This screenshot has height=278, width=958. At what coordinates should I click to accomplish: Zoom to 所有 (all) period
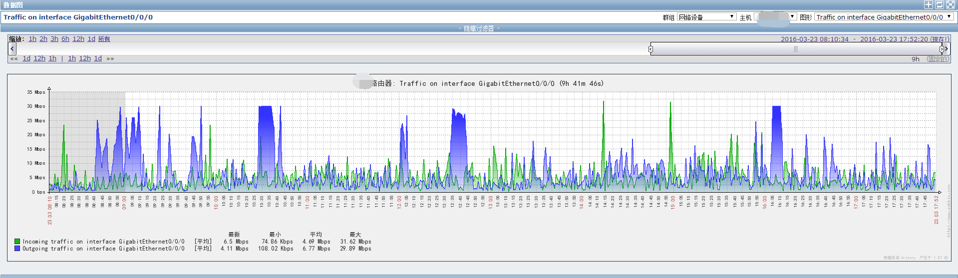[x=104, y=39]
